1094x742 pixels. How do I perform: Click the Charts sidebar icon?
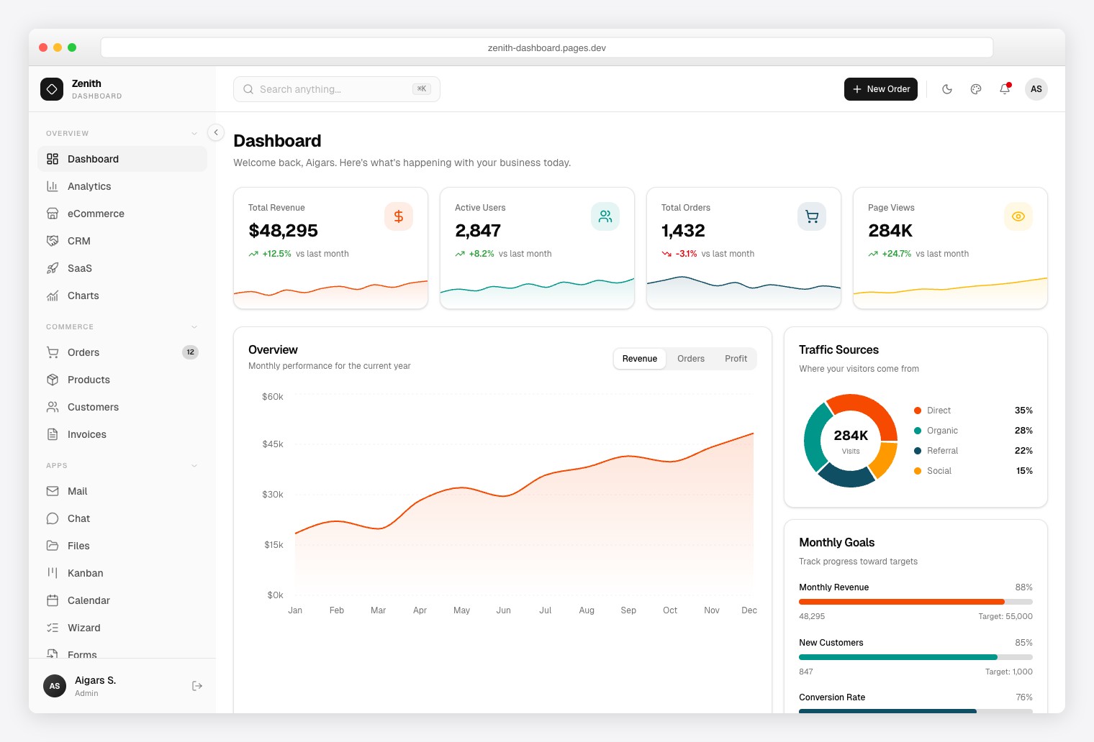click(x=53, y=296)
